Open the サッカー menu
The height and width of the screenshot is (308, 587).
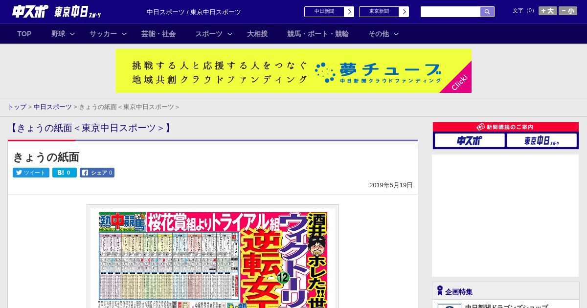point(103,34)
